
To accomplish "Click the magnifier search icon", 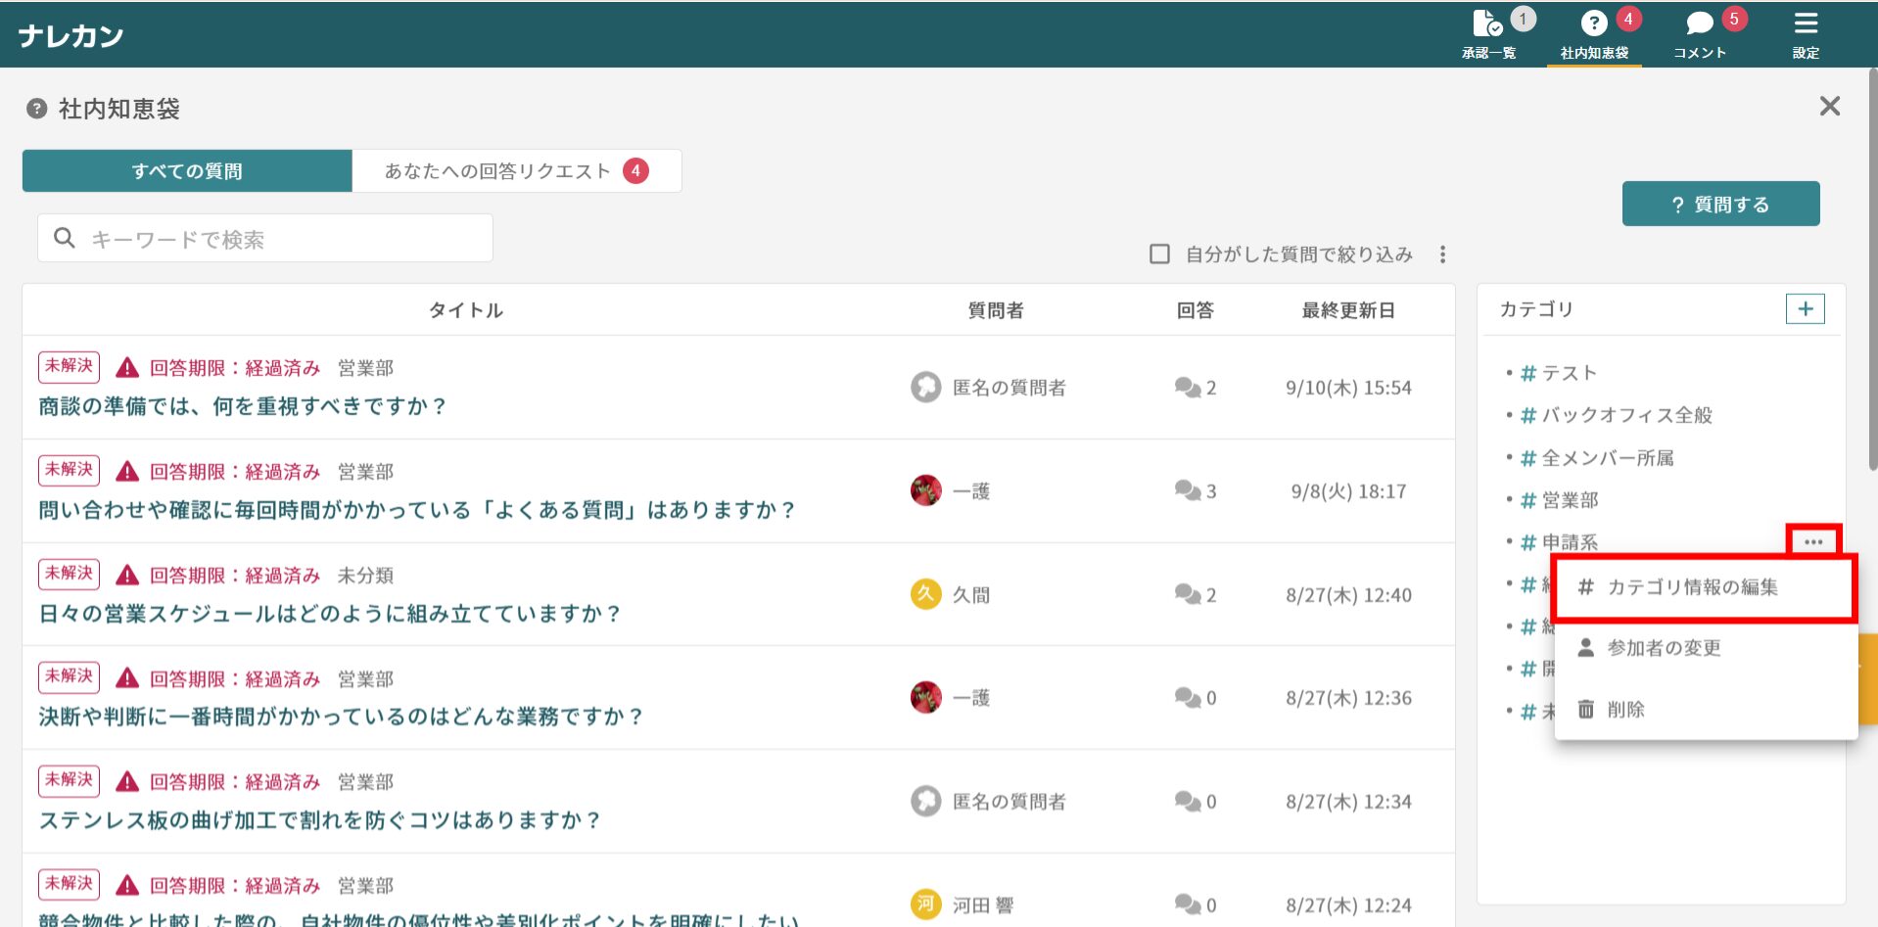I will coord(65,238).
